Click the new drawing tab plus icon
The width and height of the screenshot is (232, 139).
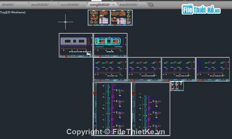tap(151, 5)
